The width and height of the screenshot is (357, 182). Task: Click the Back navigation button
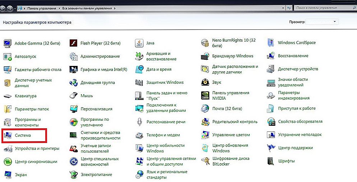coord(3,9)
